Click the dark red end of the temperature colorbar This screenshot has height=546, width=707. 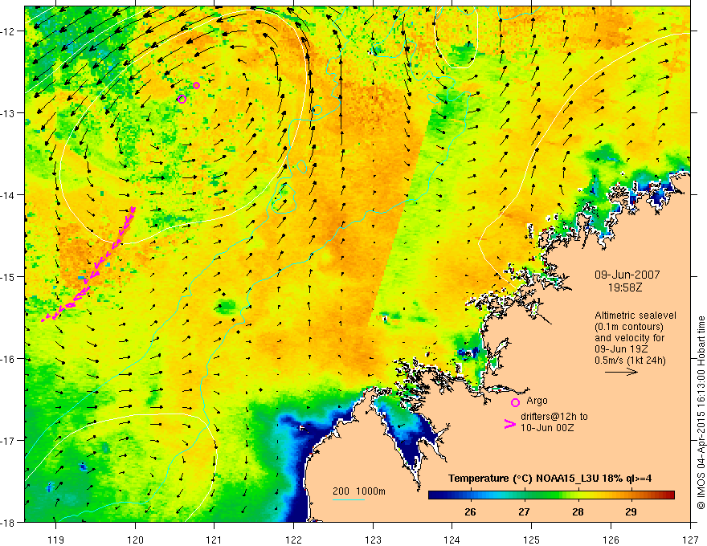click(x=669, y=495)
